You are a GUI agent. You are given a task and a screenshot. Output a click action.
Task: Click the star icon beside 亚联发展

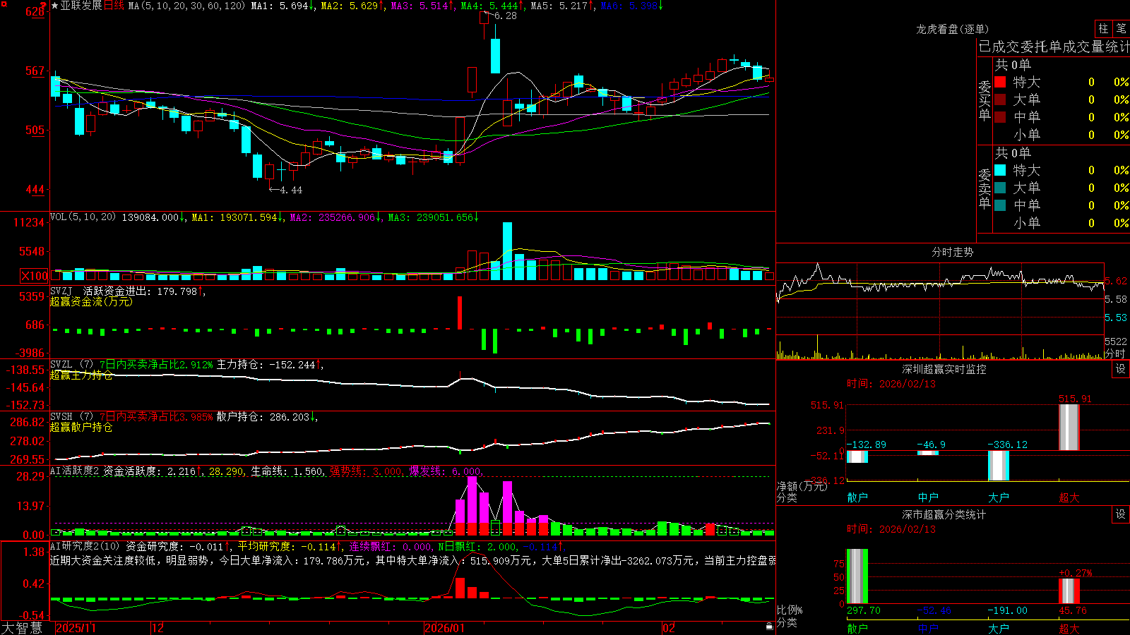tap(55, 6)
